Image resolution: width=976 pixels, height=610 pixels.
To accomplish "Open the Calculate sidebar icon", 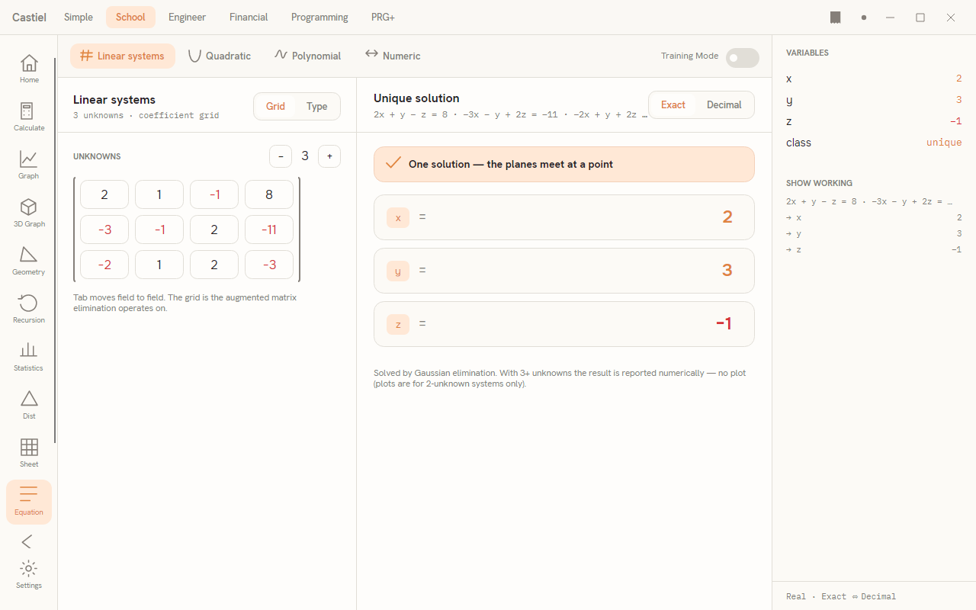I will pyautogui.click(x=29, y=117).
